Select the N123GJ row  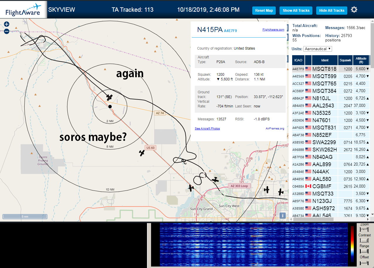pyautogui.click(x=331, y=201)
